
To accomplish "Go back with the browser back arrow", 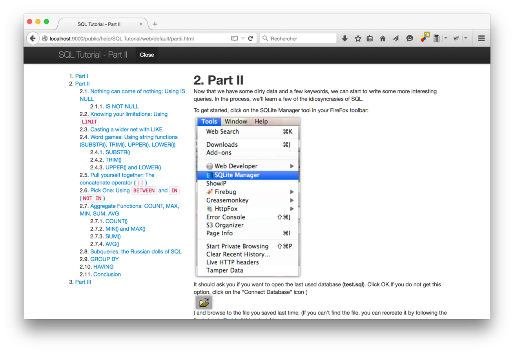I will point(33,38).
